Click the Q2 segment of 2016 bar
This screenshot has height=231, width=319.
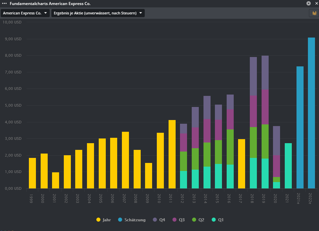pyautogui.click(x=230, y=147)
